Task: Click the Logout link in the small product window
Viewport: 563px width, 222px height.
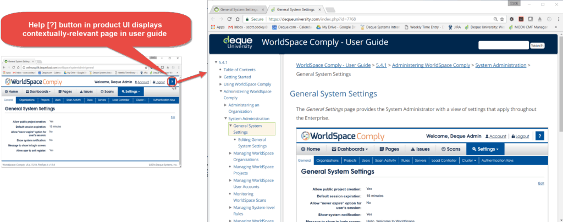Action: [159, 82]
